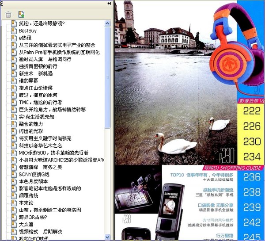Click the Samsung slider phone image

[170, 211]
